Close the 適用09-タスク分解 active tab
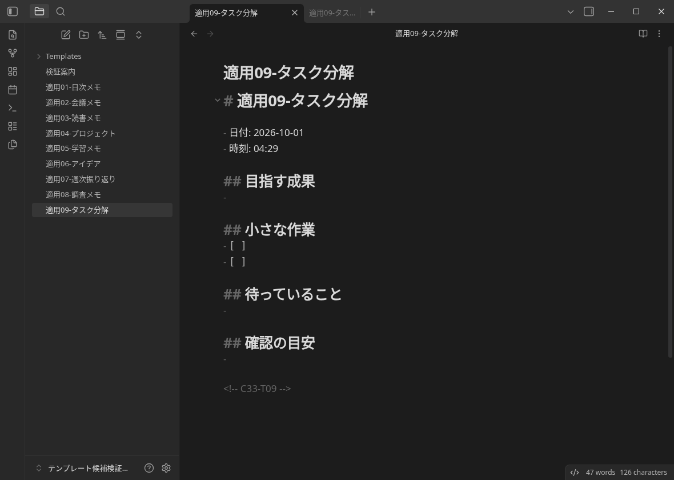This screenshot has width=674, height=480. coord(294,13)
